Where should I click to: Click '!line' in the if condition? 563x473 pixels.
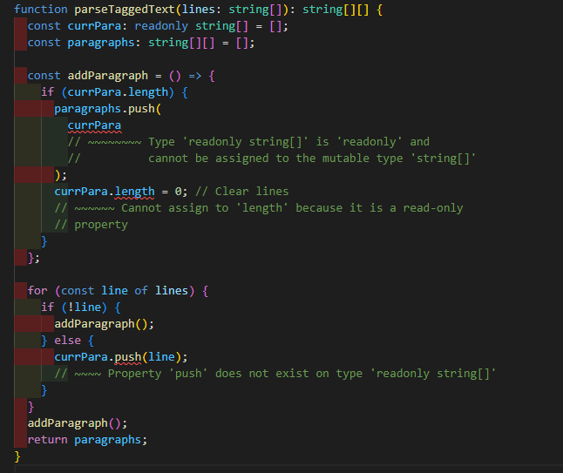coord(85,307)
